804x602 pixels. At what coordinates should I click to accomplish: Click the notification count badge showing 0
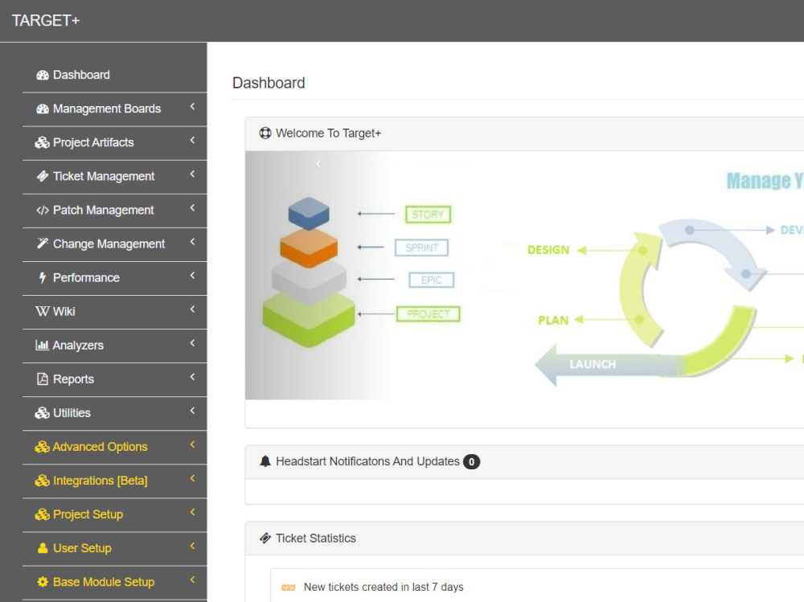click(x=471, y=461)
